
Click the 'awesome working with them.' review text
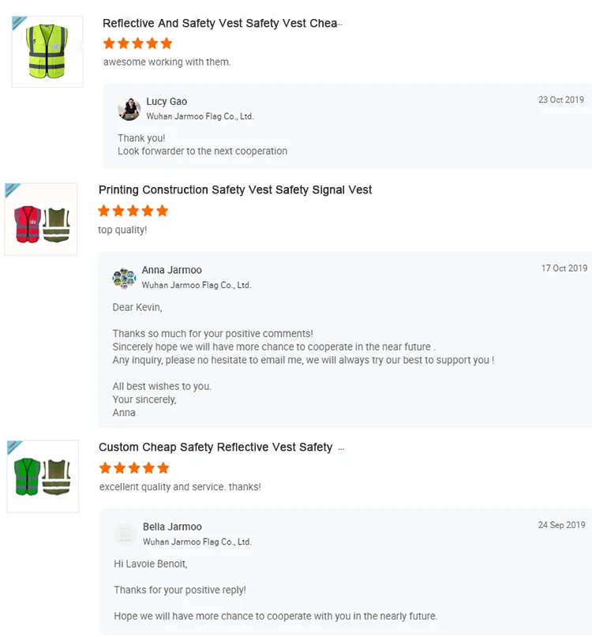(x=167, y=62)
